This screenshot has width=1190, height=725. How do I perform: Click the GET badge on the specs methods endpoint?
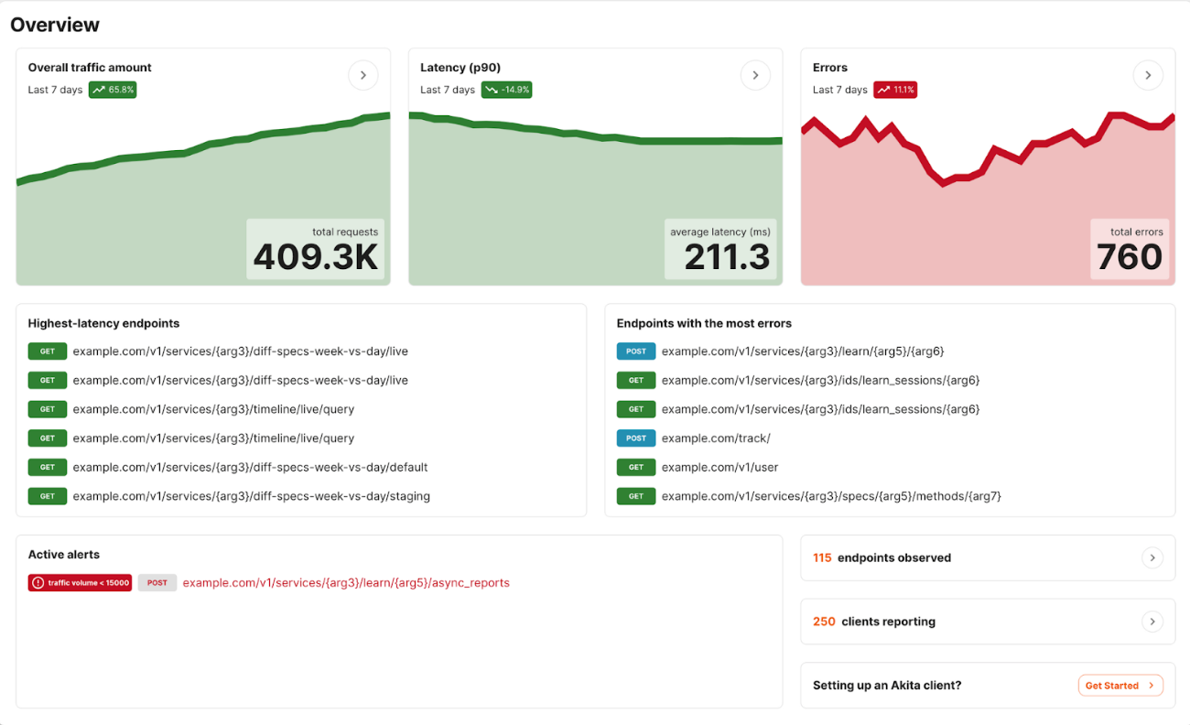tap(635, 495)
